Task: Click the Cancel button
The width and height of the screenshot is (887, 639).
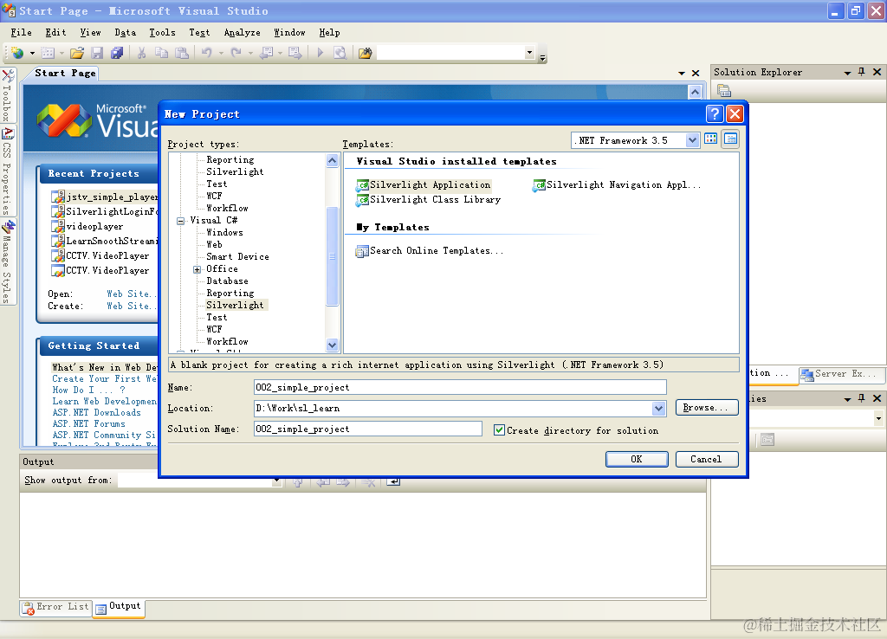Action: click(706, 459)
